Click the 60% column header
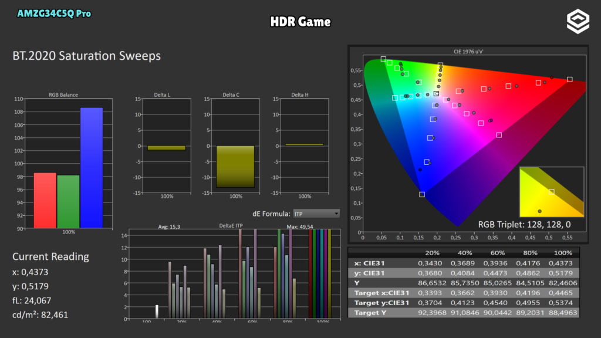The width and height of the screenshot is (601, 338). coord(498,253)
